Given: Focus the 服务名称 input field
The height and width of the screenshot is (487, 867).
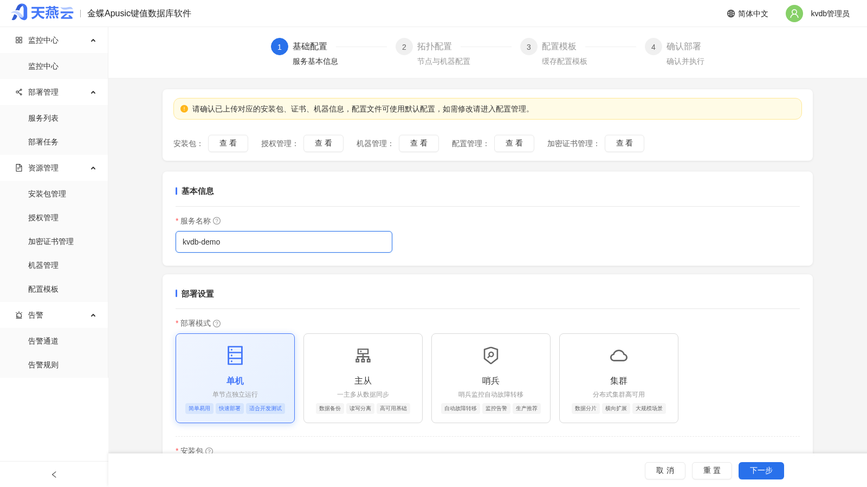Looking at the screenshot, I should click(x=284, y=242).
